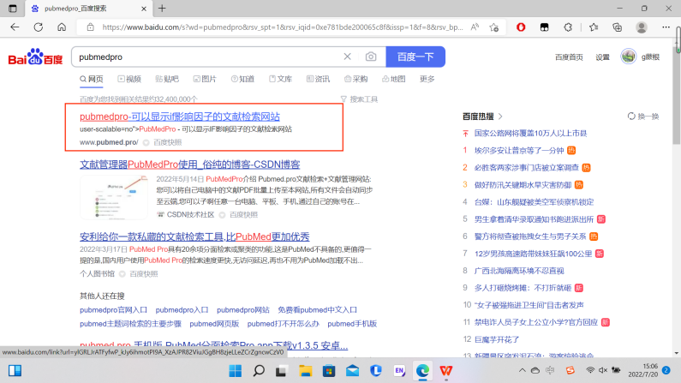The width and height of the screenshot is (681, 383).
Task: Switch to the 资讯 tab
Action: coord(319,79)
